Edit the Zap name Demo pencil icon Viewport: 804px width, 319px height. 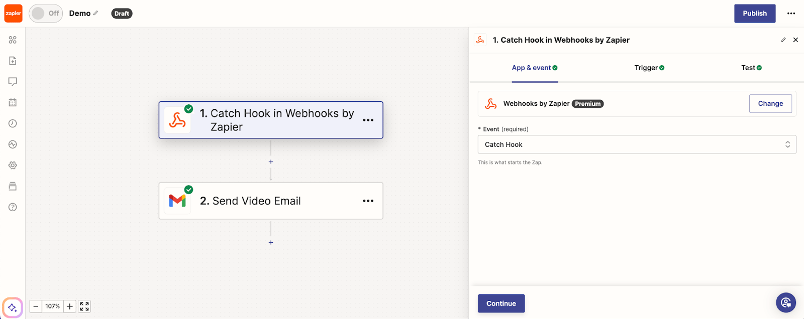tap(96, 13)
